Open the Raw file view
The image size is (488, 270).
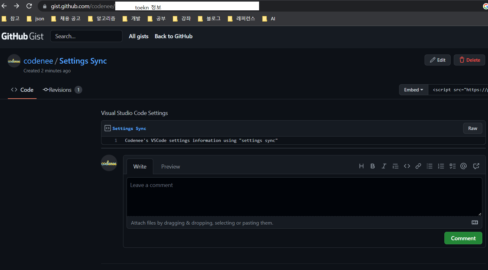tap(473, 128)
